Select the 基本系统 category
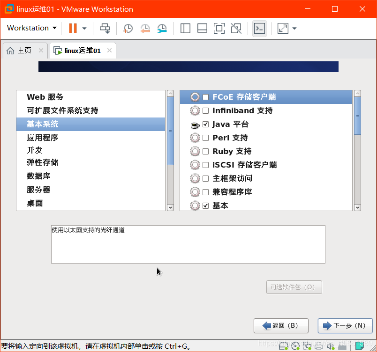Viewport: 377px width, 352px height. [x=91, y=124]
